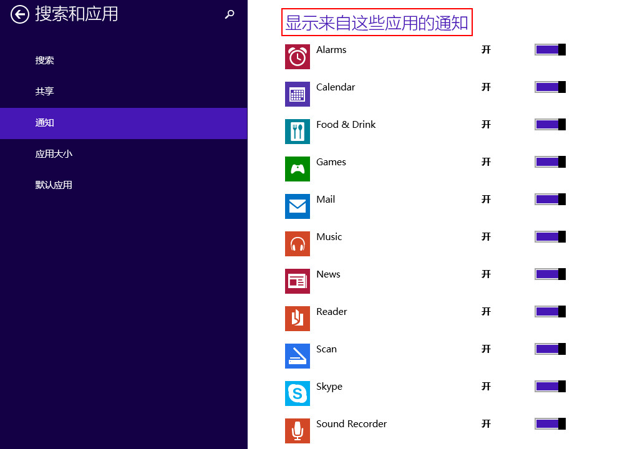Screen dimensions: 635x449
Task: Click the Mail envelope icon
Action: 298,206
